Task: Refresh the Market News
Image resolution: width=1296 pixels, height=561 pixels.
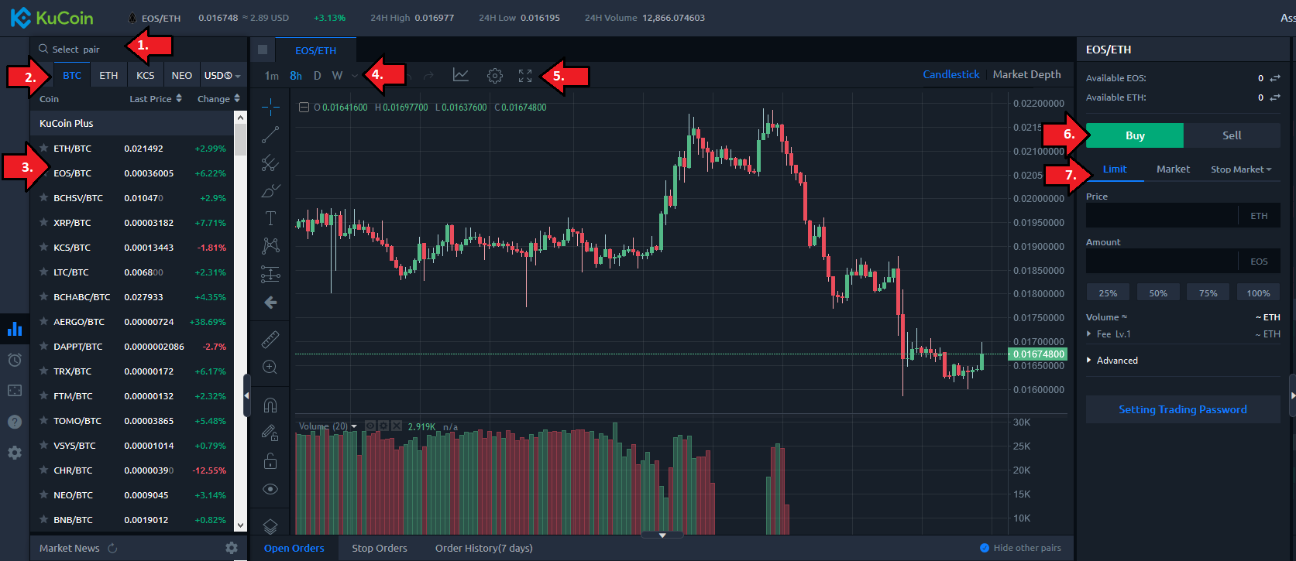Action: click(113, 548)
